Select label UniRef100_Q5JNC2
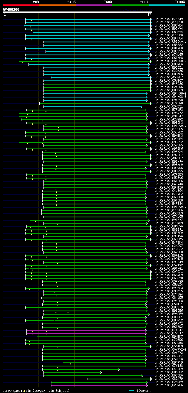The height and width of the screenshot is (393, 188). tap(169, 132)
